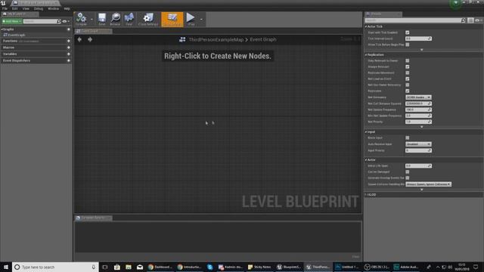
Task: Click Tick Interval value field
Action: tap(418, 39)
